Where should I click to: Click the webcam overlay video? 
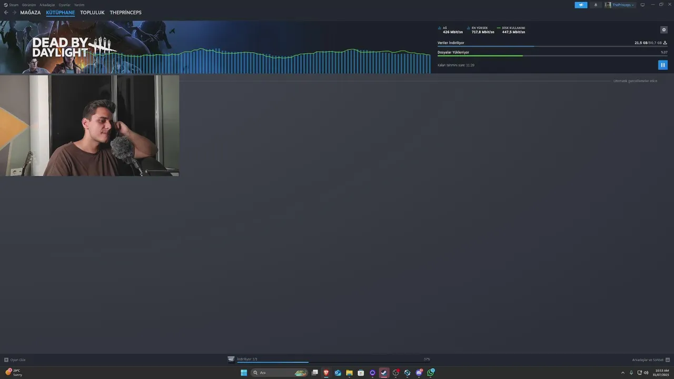point(90,125)
